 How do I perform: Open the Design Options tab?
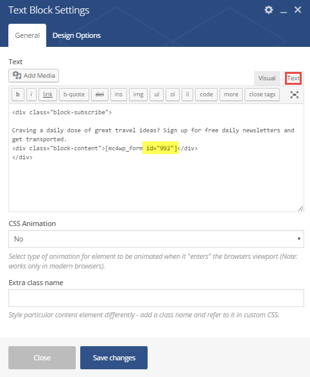click(x=76, y=35)
